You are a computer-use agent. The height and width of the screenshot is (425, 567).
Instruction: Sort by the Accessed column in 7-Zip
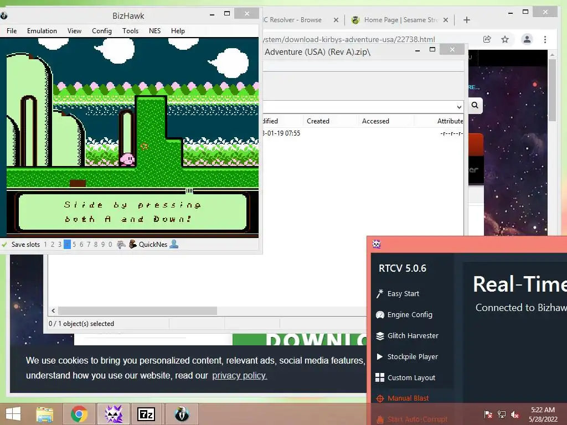pyautogui.click(x=375, y=121)
